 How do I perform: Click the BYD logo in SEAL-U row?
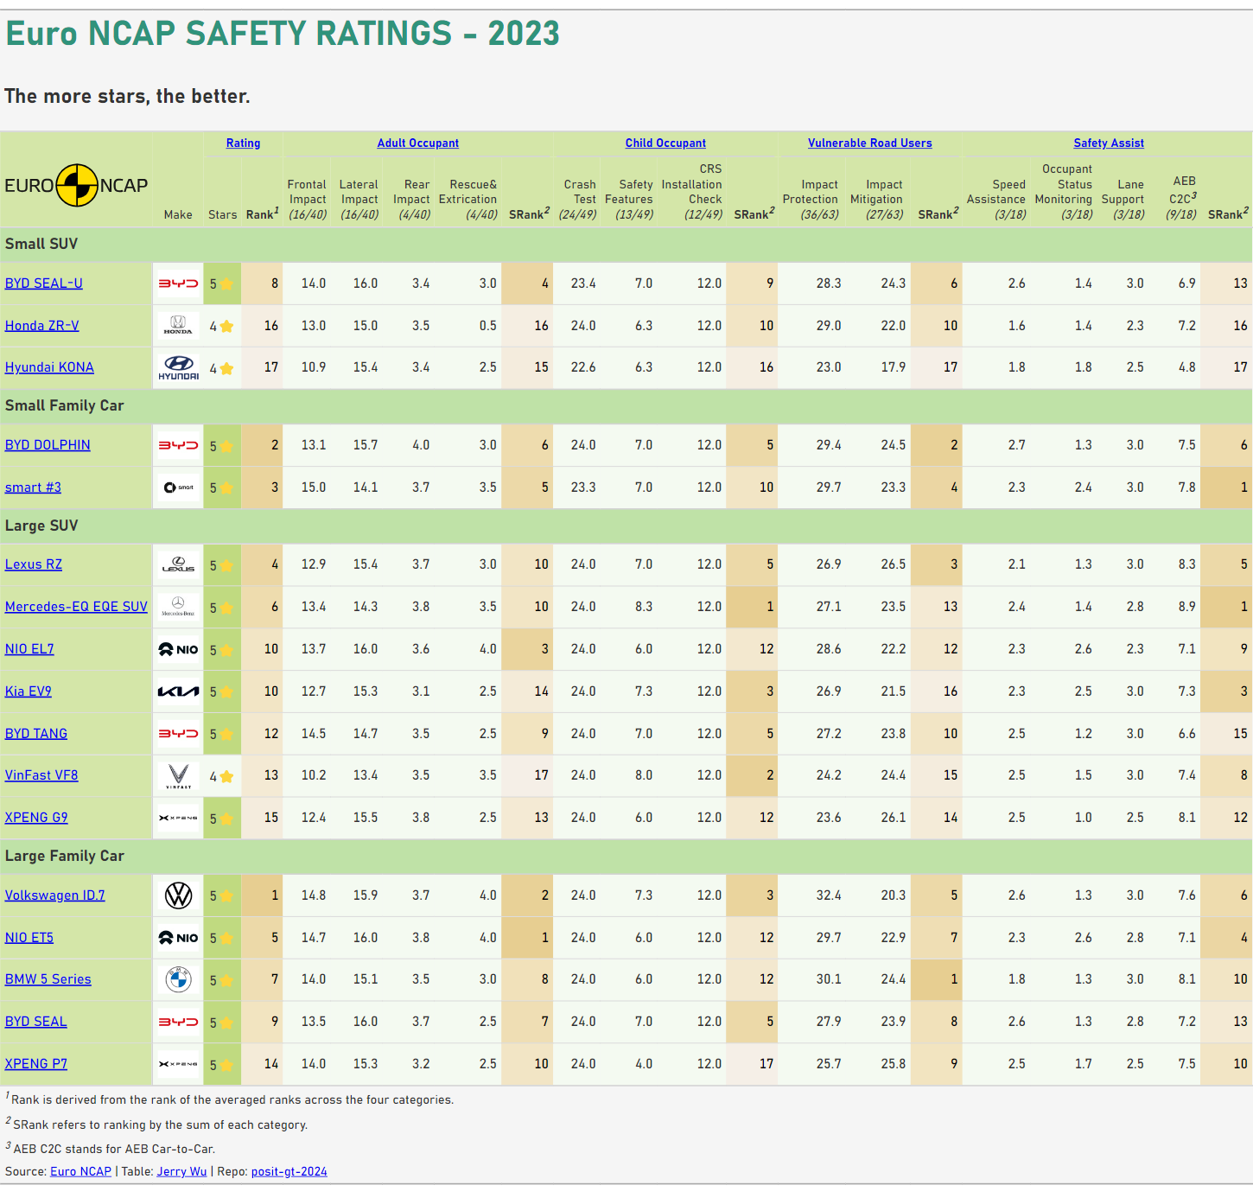pos(178,284)
